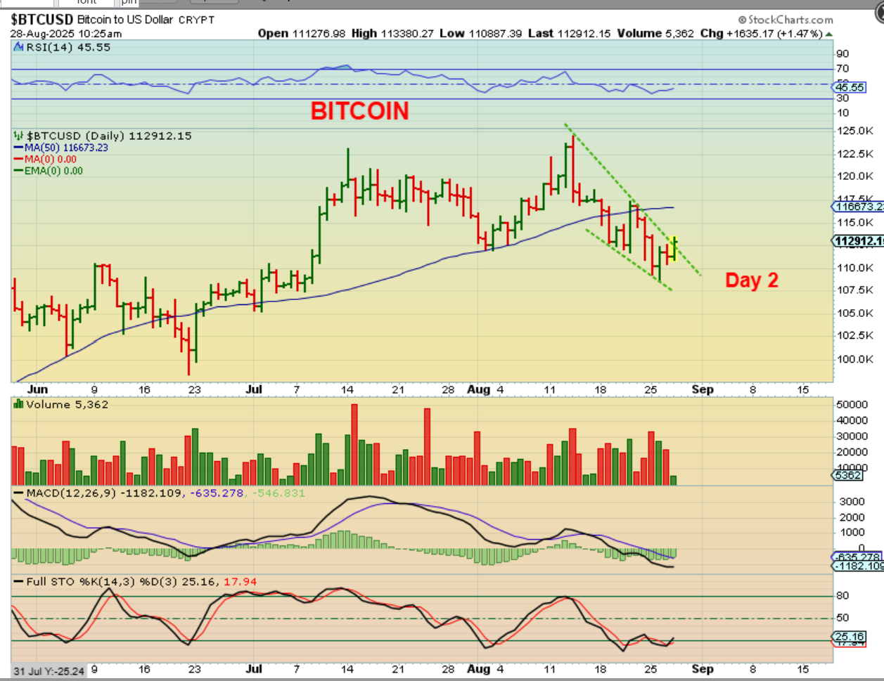Click the 100.0K price axis label
This screenshot has height=681, width=884.
855,358
